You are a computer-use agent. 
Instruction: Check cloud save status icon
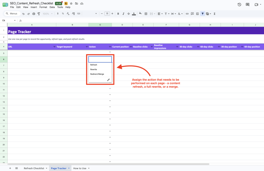coord(82,4)
